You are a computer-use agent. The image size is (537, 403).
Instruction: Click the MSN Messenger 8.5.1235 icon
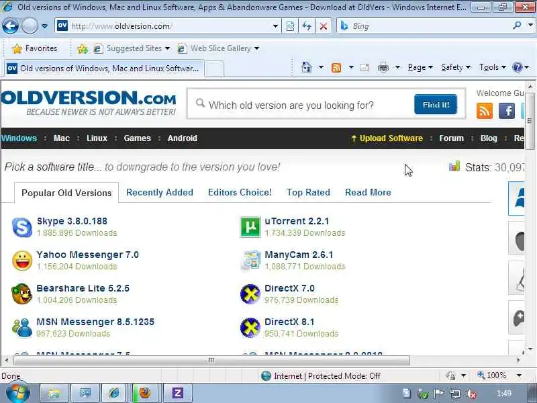(x=22, y=328)
